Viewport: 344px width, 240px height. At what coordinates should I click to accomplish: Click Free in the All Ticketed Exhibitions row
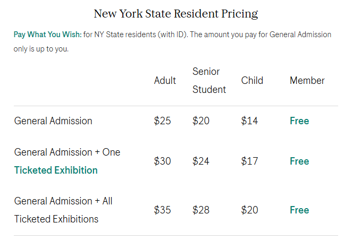(x=299, y=210)
